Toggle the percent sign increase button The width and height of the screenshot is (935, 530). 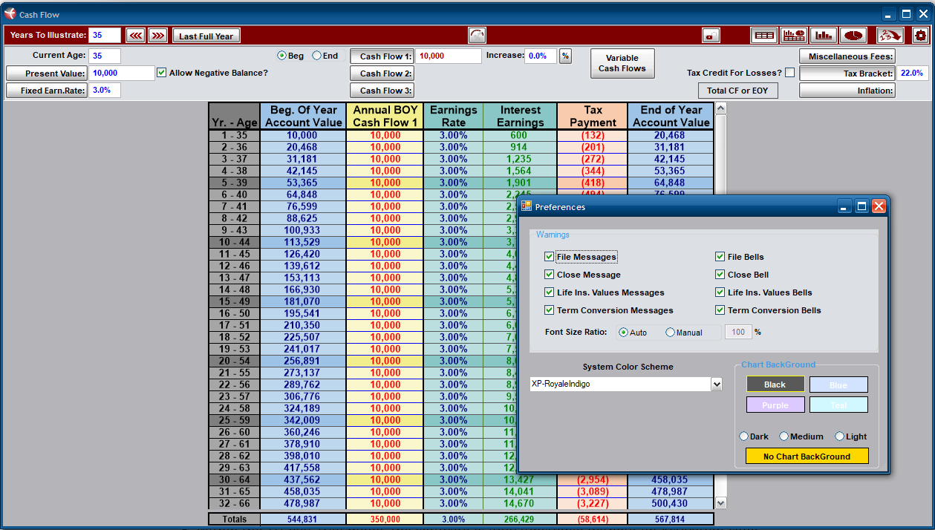[565, 56]
